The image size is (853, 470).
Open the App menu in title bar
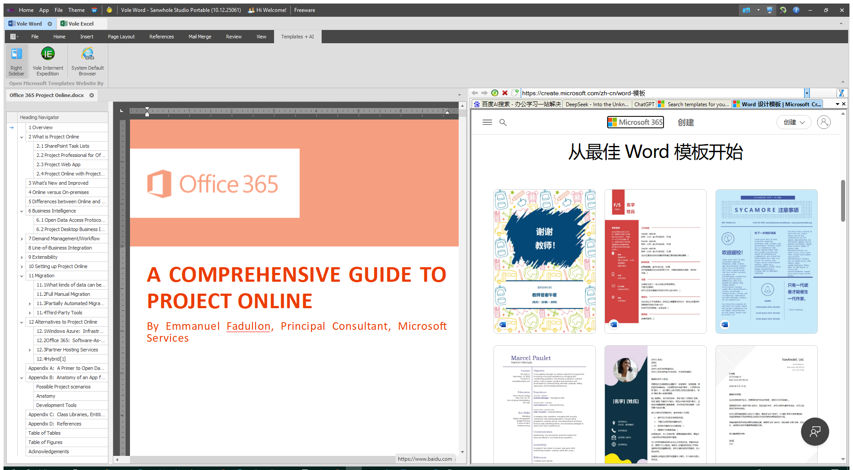(44, 10)
